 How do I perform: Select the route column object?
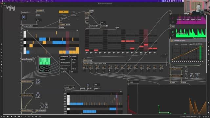(88, 60)
